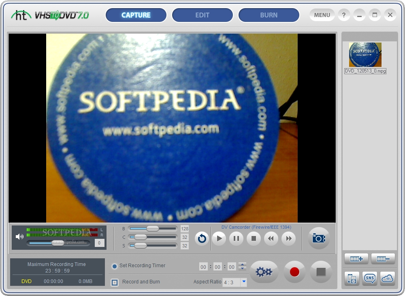Enable the Set Recording Timer option
Screen dimensions: 405x296
pos(115,266)
